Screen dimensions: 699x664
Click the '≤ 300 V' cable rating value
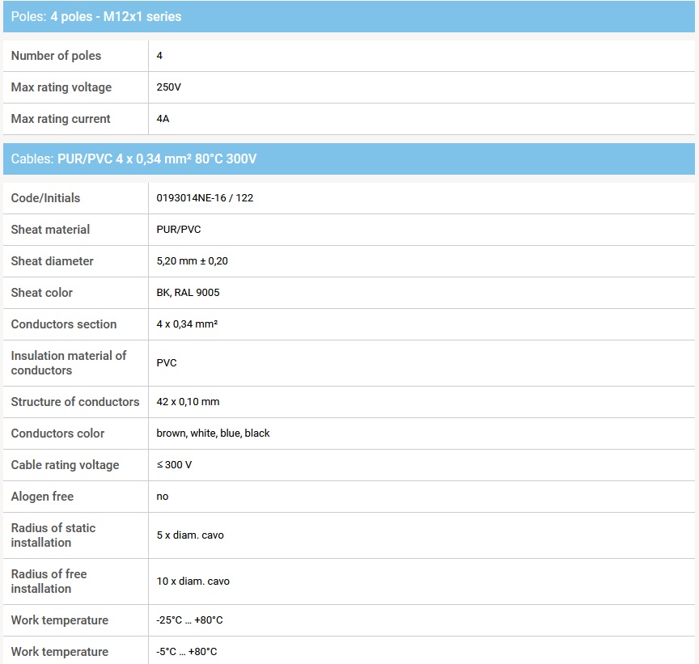[x=174, y=465]
